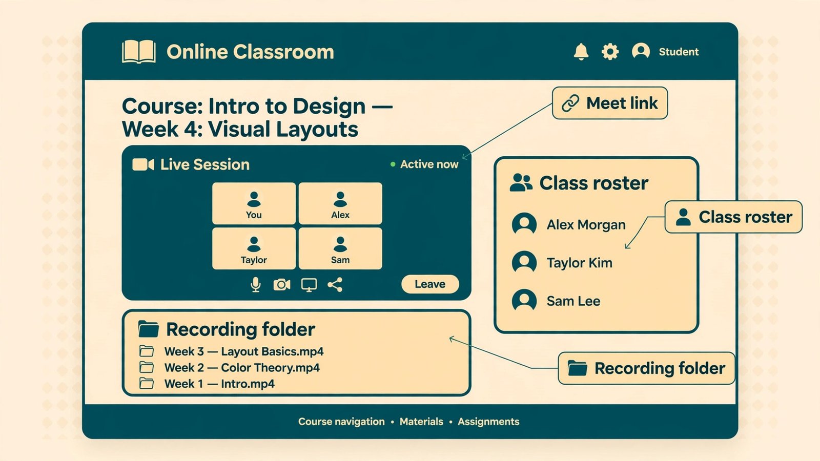Click Sam Lee's avatar in roster
Image resolution: width=820 pixels, height=461 pixels.
pos(524,301)
